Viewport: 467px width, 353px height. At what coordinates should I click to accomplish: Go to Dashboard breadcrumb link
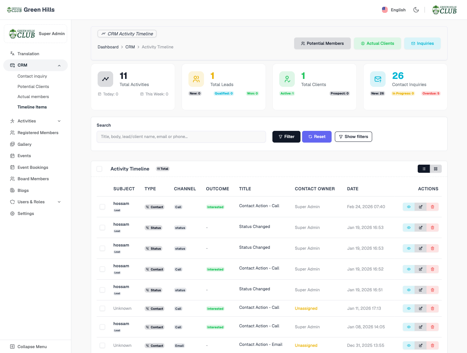pos(108,47)
